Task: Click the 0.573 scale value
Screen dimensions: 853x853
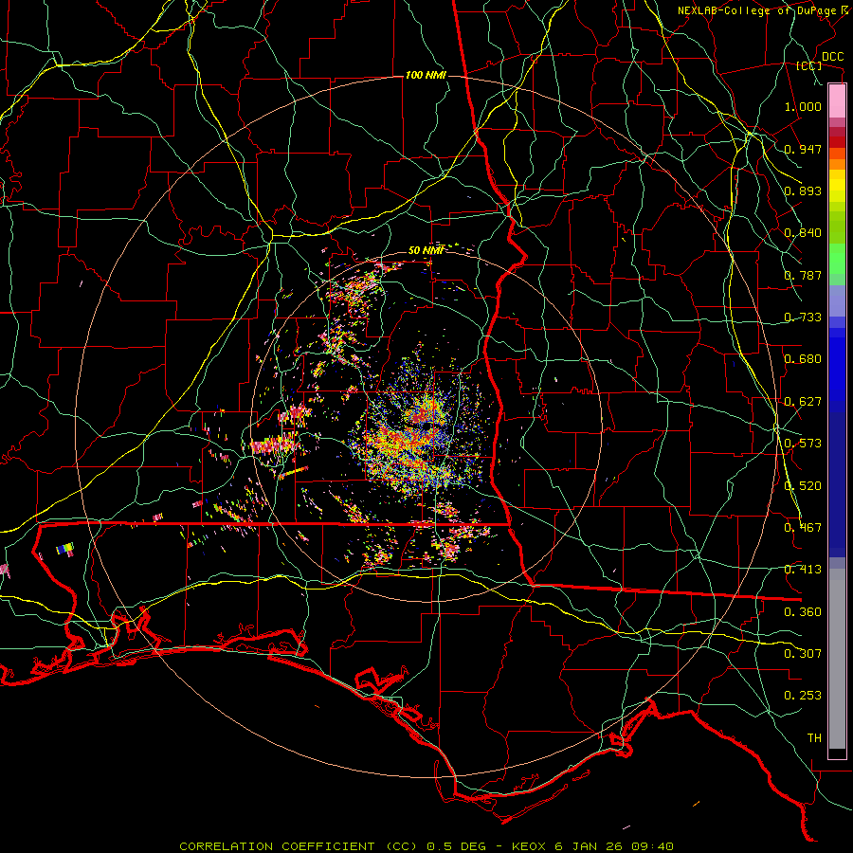Action: point(803,444)
